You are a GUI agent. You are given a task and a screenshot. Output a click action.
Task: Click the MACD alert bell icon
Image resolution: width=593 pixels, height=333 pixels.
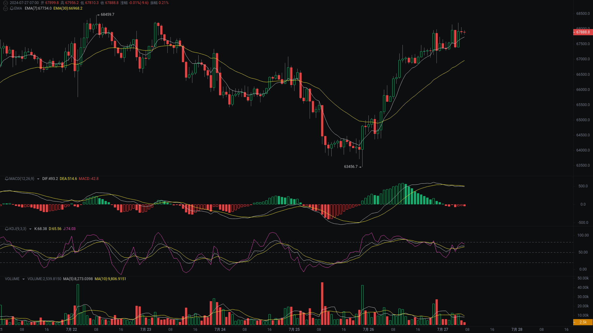tap(6, 179)
